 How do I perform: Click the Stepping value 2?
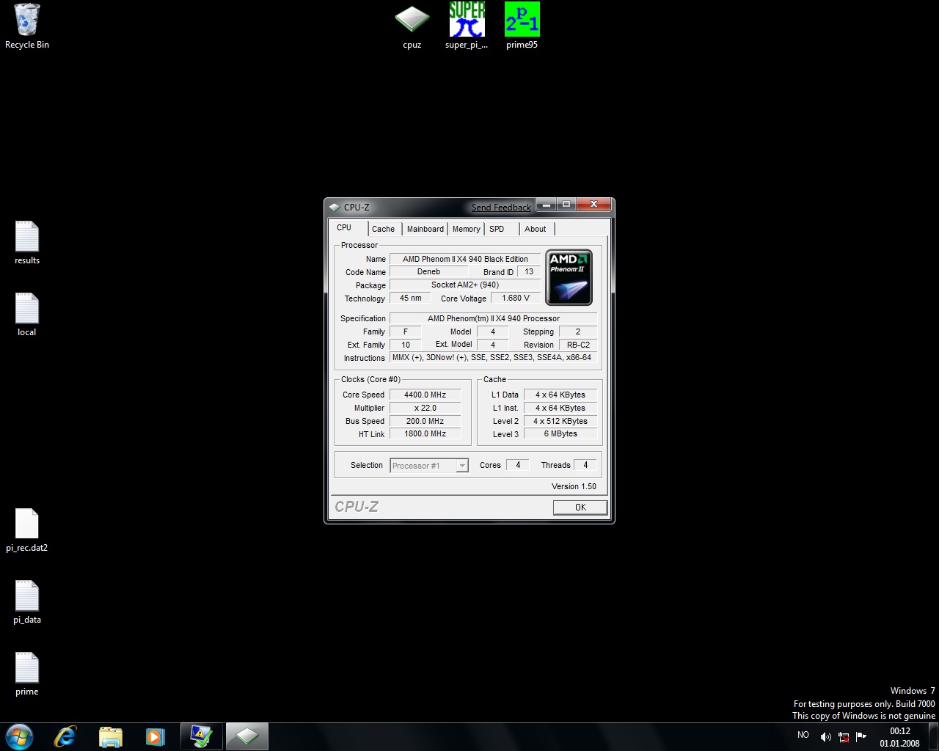click(578, 331)
